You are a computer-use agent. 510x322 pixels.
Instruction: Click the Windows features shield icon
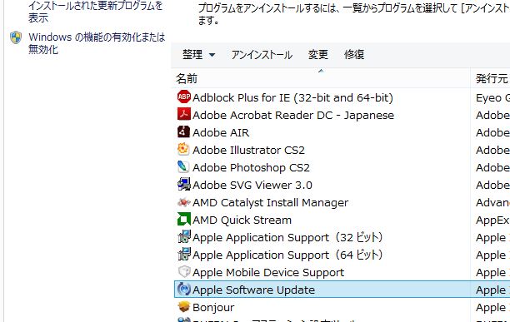(x=16, y=37)
